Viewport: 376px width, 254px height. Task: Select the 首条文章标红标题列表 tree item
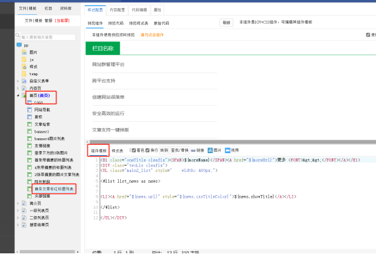[x=54, y=189]
